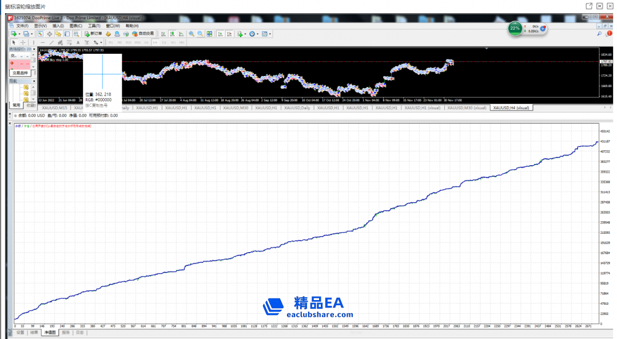Select the horizontal line drawing tool

(x=42, y=42)
